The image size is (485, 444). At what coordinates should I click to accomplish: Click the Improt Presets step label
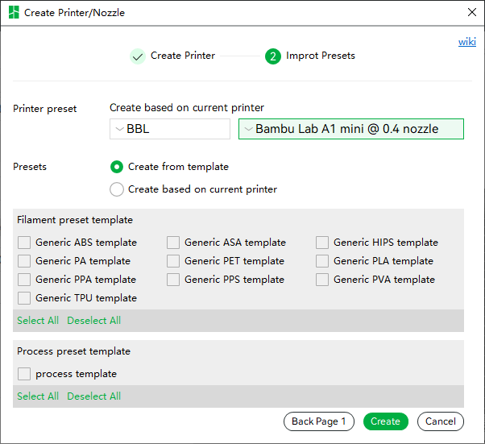pos(321,56)
